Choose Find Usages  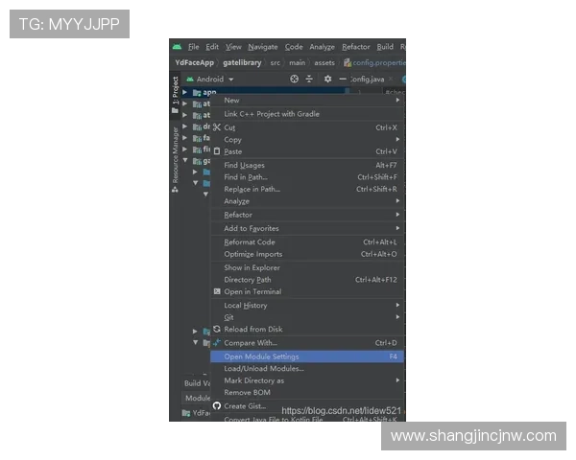click(307, 165)
